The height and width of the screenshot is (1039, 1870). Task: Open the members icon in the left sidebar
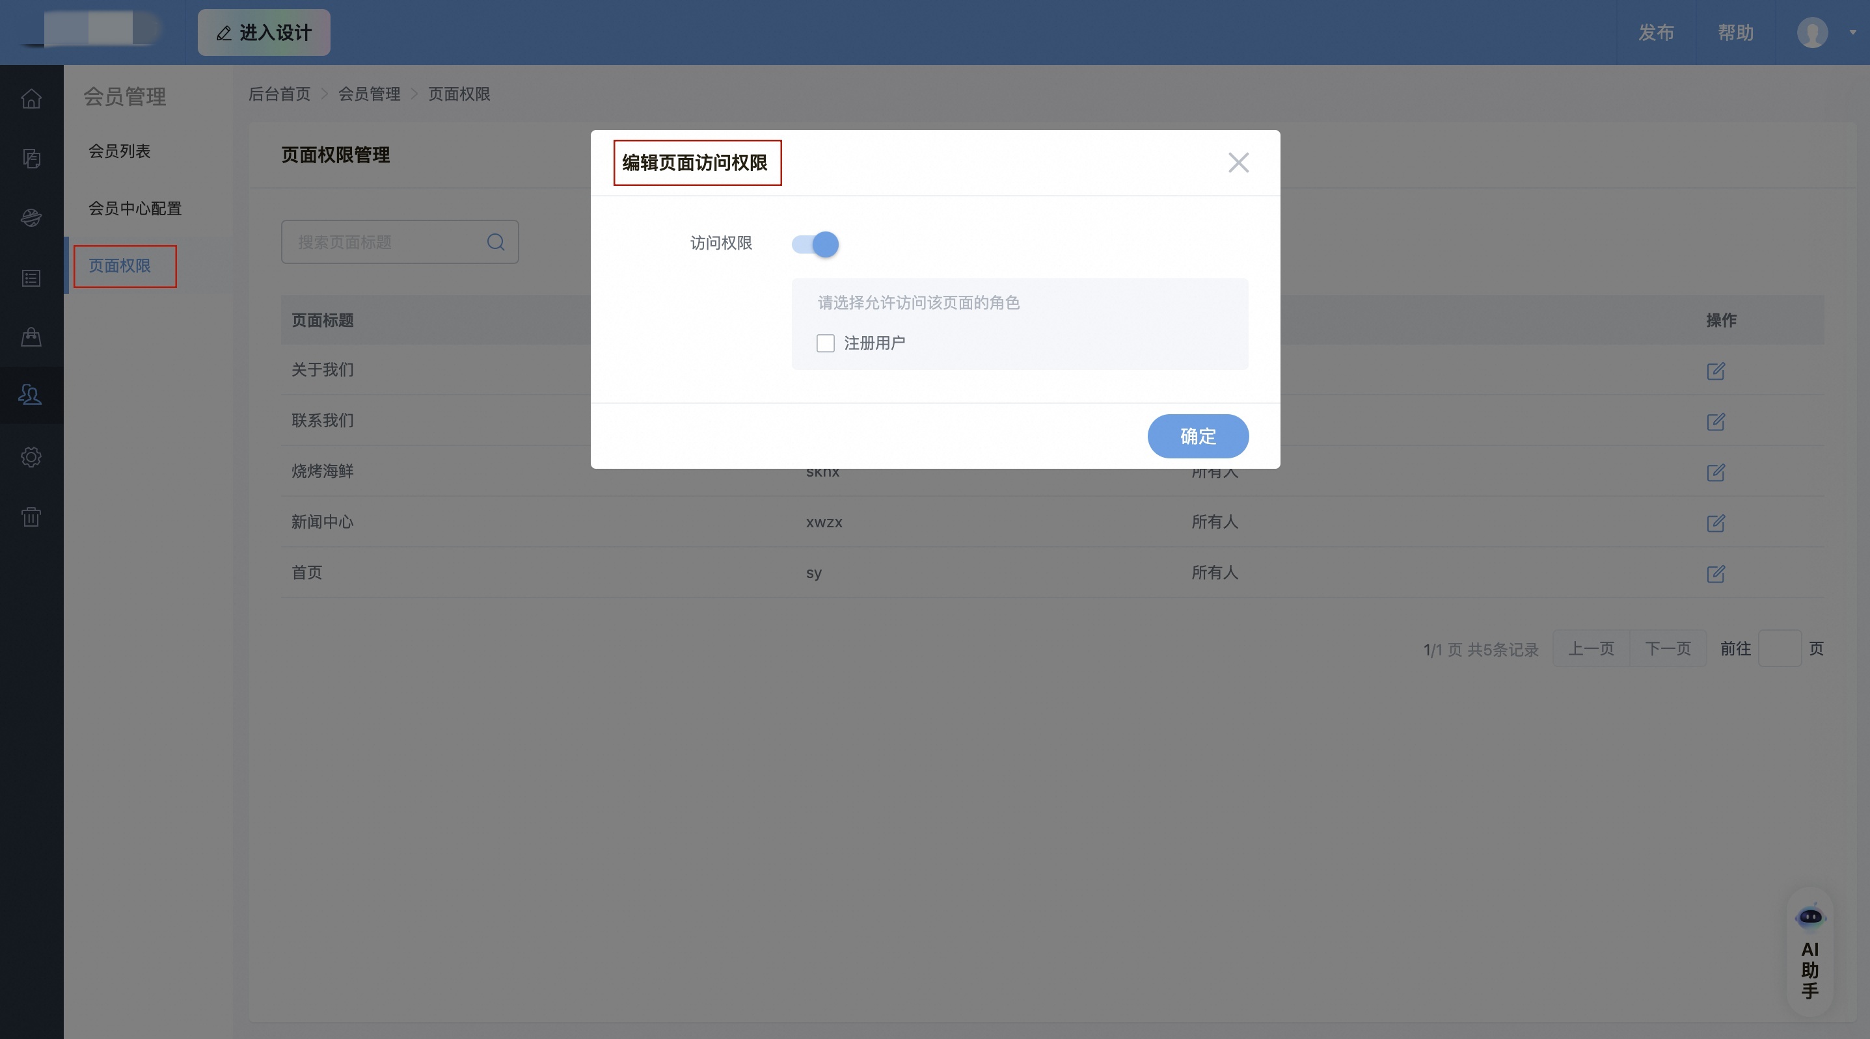31,395
